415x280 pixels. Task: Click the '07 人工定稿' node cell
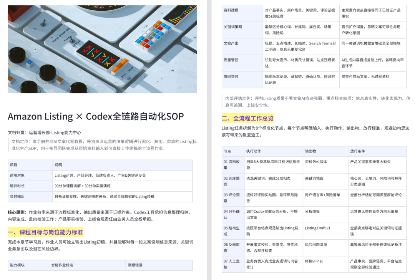point(233,264)
